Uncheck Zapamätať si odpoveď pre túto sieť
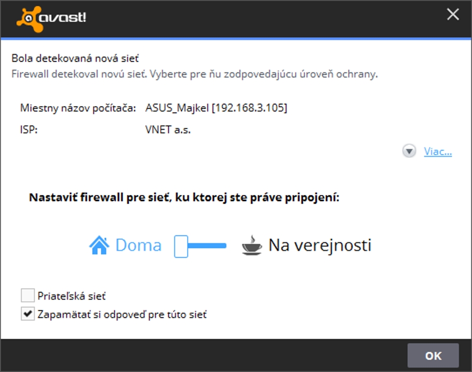This screenshot has width=472, height=372. (27, 314)
